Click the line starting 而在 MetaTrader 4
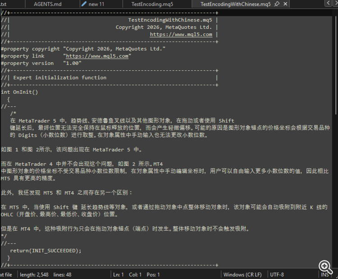Screen dimensions: 338x279 [x=82, y=164]
